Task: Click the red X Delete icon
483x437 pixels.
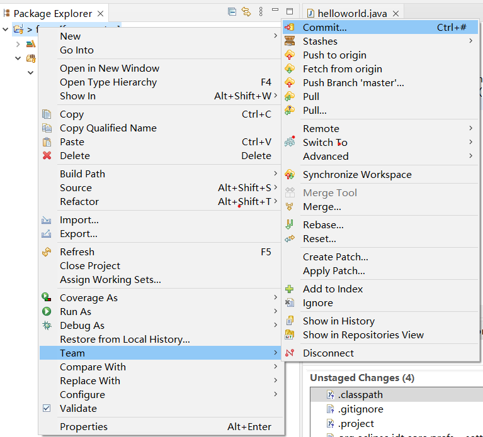Action: pyautogui.click(x=47, y=155)
